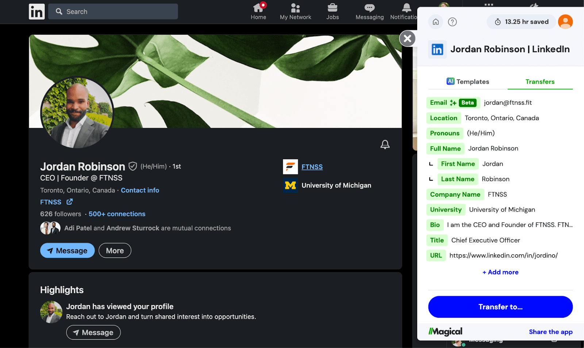Click jordan@ftnss.fit email value
Viewport: 584px width, 348px height.
click(x=508, y=103)
